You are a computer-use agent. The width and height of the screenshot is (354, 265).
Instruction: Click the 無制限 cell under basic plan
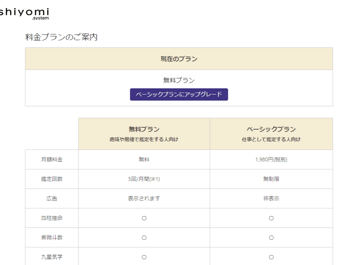[271, 179]
